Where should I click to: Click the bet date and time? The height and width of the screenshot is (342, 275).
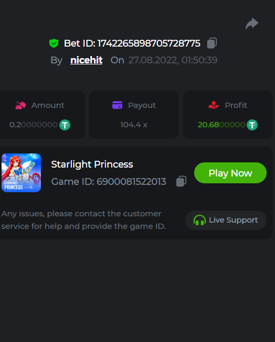173,60
